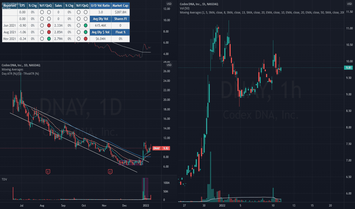Click the earnings E marker near August
The image size is (355, 209).
click(48, 172)
